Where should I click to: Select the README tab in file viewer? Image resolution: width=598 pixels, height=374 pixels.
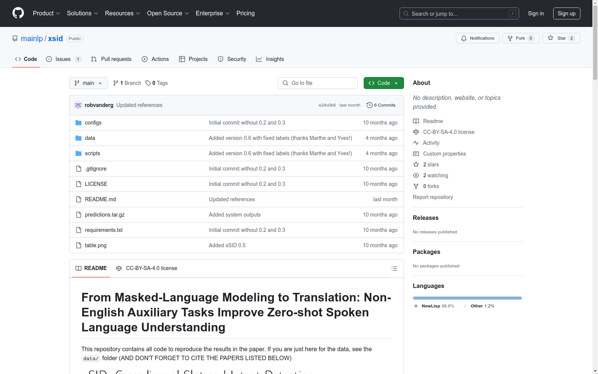[91, 268]
